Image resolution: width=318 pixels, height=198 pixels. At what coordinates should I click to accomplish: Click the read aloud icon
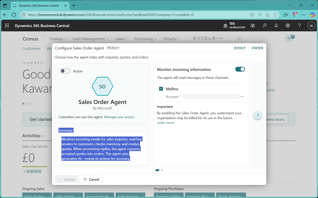[x=260, y=15]
